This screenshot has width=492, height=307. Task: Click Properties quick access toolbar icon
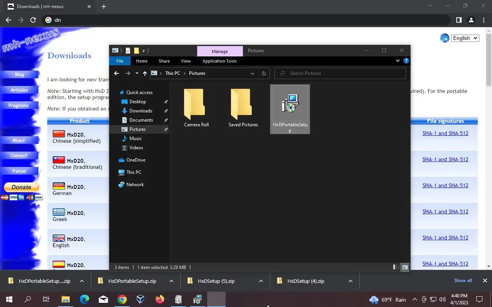(128, 51)
